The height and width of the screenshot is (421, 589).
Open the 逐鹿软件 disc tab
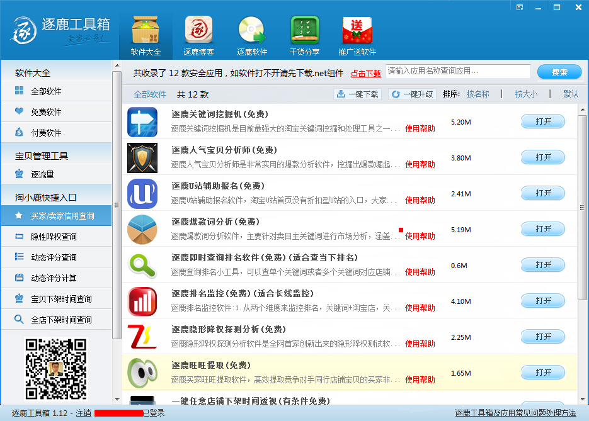252,36
